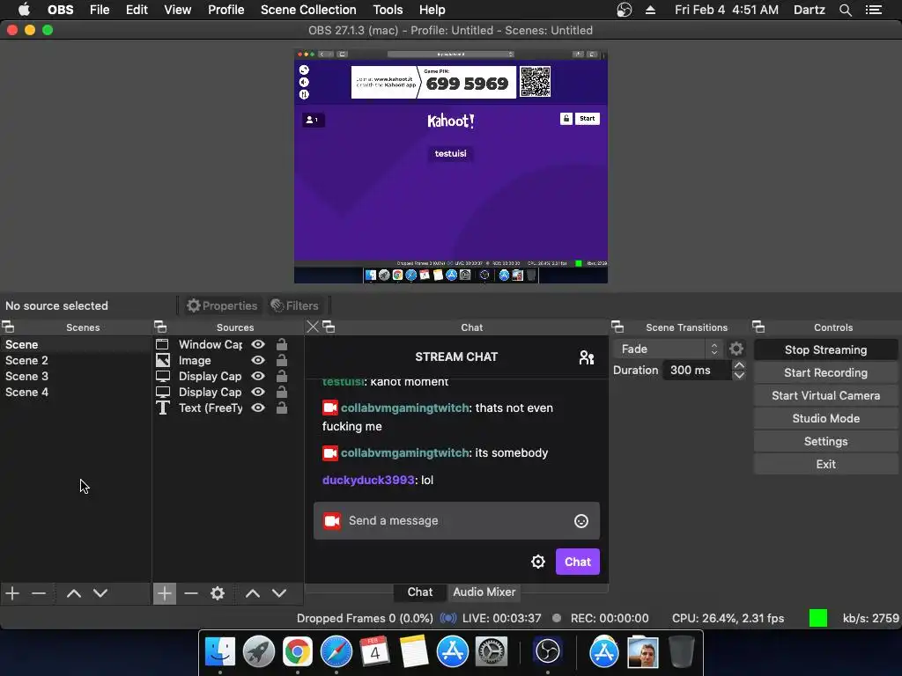Viewport: 902px width, 676px height.
Task: Select the Image source row
Action: (227, 360)
